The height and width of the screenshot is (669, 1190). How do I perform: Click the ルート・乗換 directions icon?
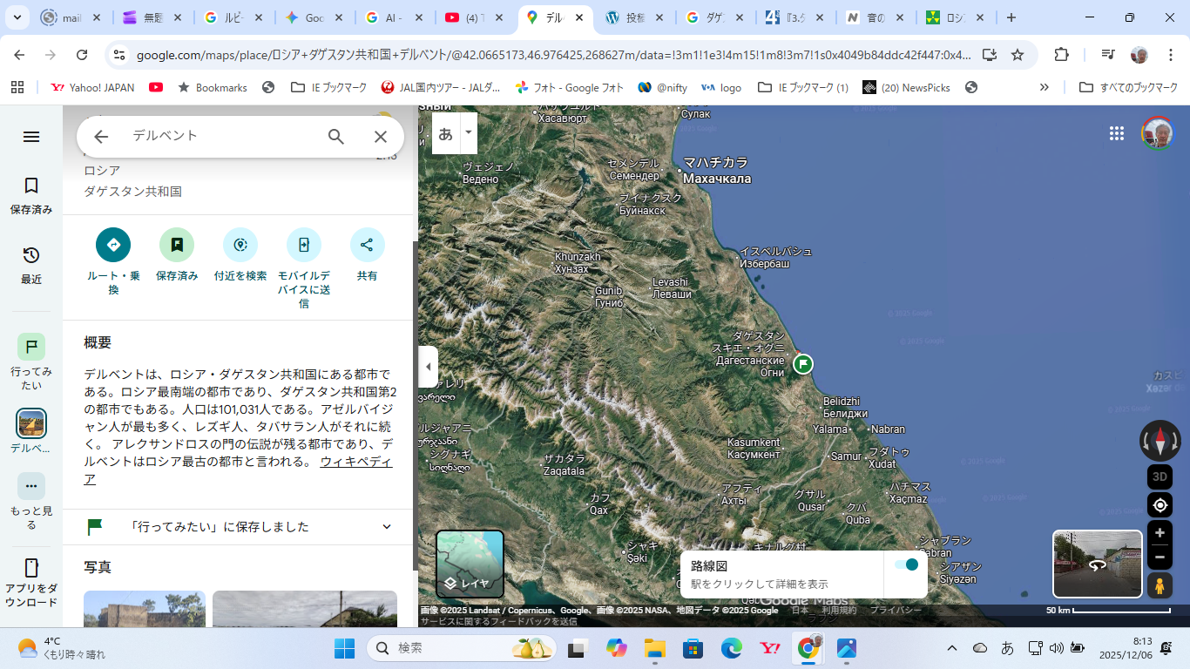113,245
